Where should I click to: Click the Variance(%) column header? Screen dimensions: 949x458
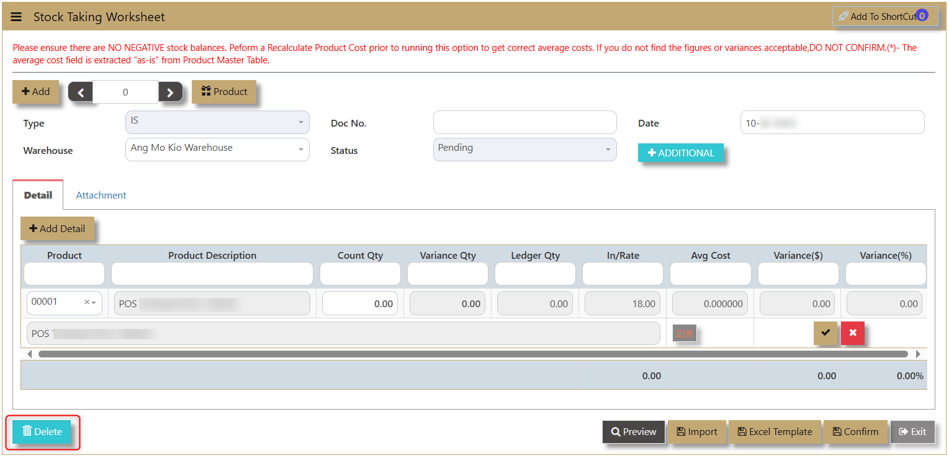point(886,255)
